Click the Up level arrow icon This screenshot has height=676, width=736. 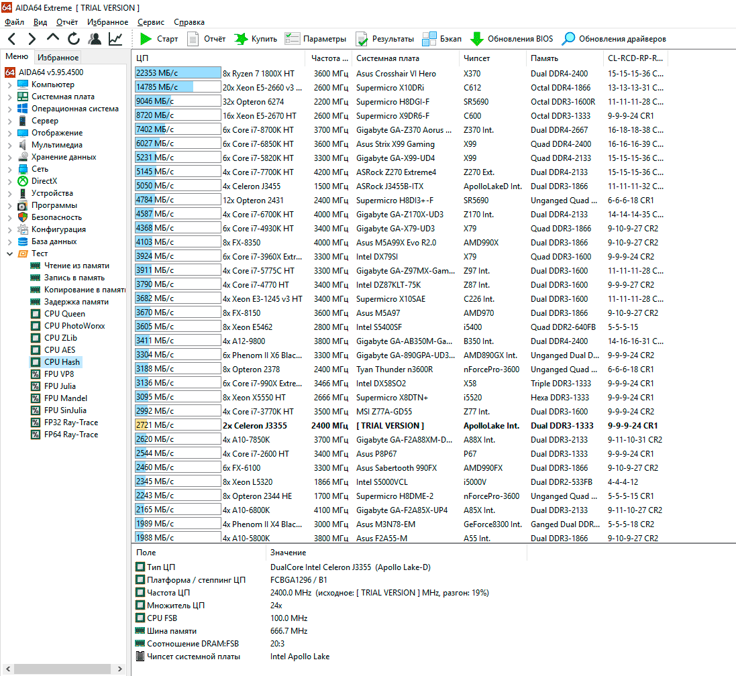pos(53,38)
